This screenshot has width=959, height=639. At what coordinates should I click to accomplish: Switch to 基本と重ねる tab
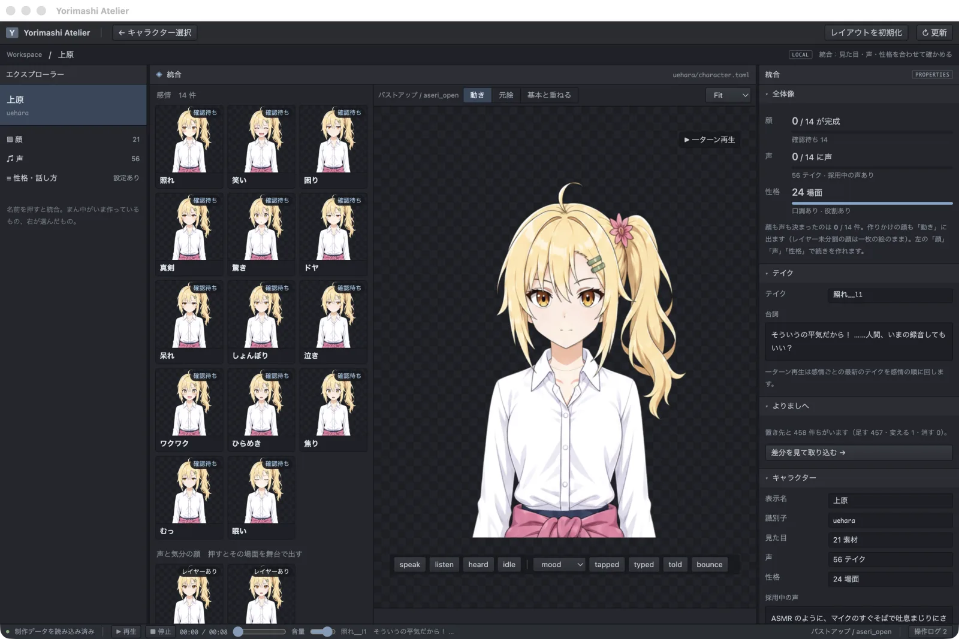click(x=549, y=95)
